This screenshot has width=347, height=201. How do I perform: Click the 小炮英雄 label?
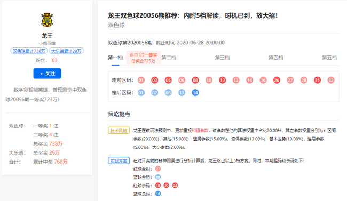coord(47,43)
